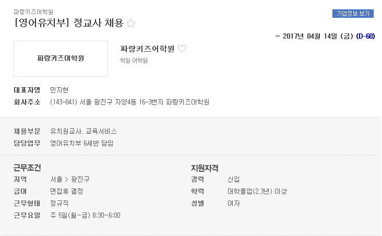Click the 2017년 04월 14일 deadline date
This screenshot has width=382, height=236.
pos(318,36)
